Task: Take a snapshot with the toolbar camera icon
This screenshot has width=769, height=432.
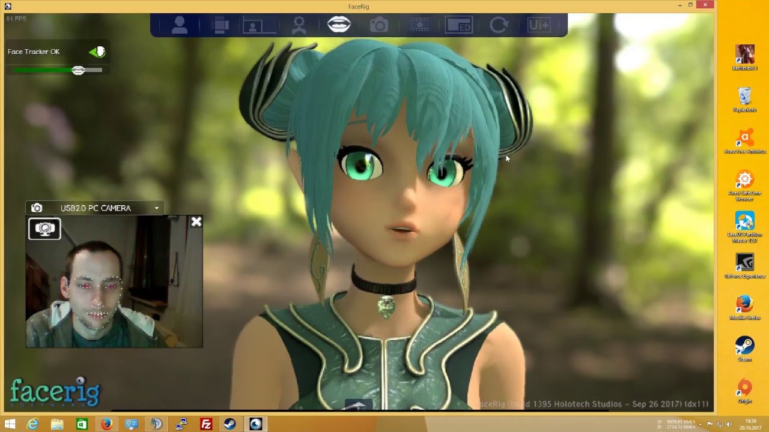Action: tap(378, 25)
